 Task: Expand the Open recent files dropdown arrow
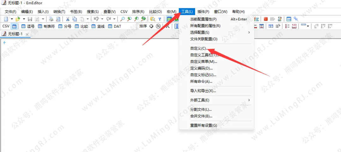coord(24,19)
